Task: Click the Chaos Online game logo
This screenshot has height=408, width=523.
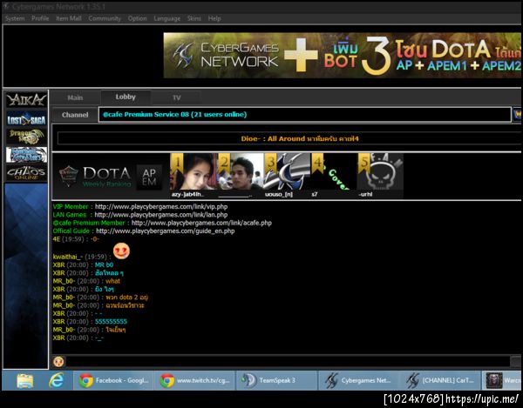Action: [26, 173]
